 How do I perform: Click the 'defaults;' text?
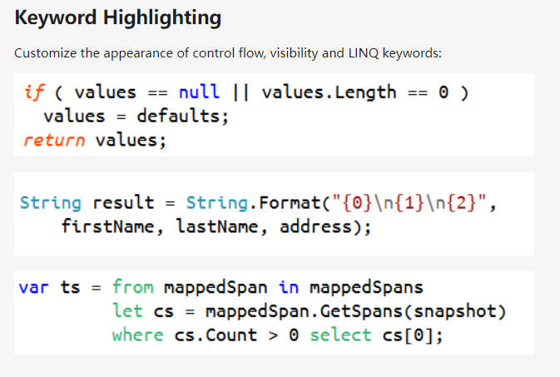tap(182, 117)
